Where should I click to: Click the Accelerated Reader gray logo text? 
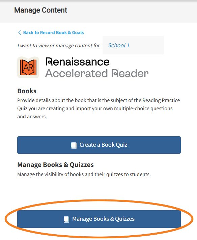[x=97, y=73]
